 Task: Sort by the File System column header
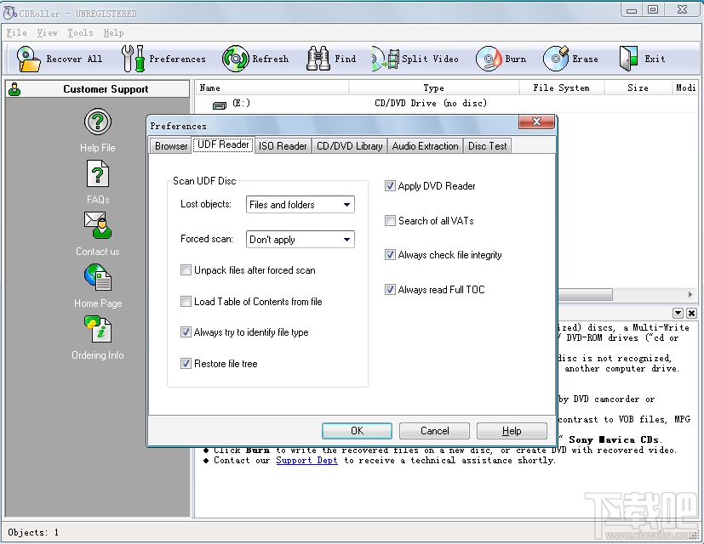point(562,88)
